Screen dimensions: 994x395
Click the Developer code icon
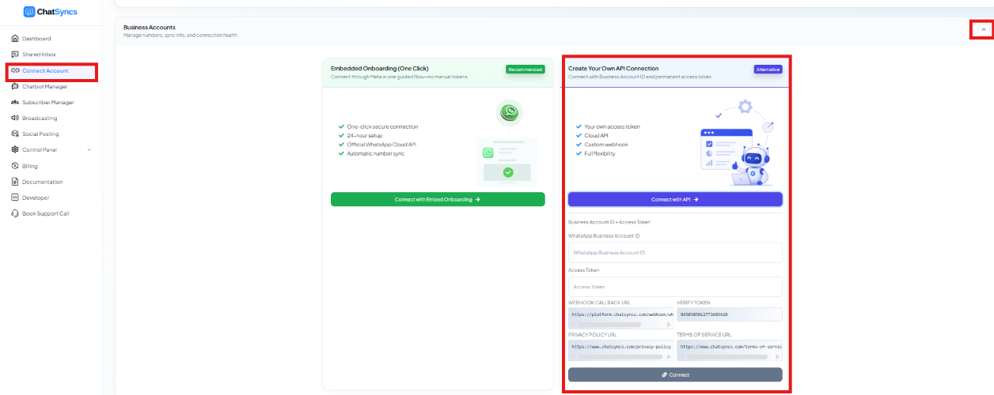[15, 197]
